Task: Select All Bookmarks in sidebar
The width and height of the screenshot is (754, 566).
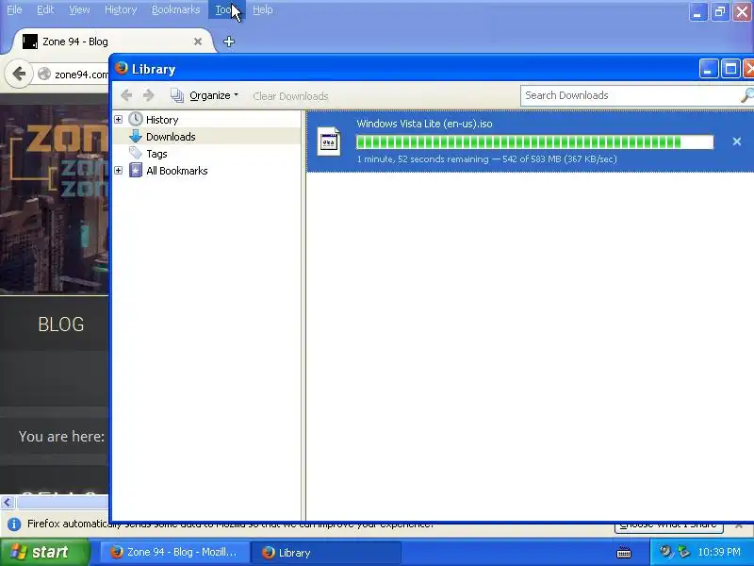Action: click(x=177, y=171)
